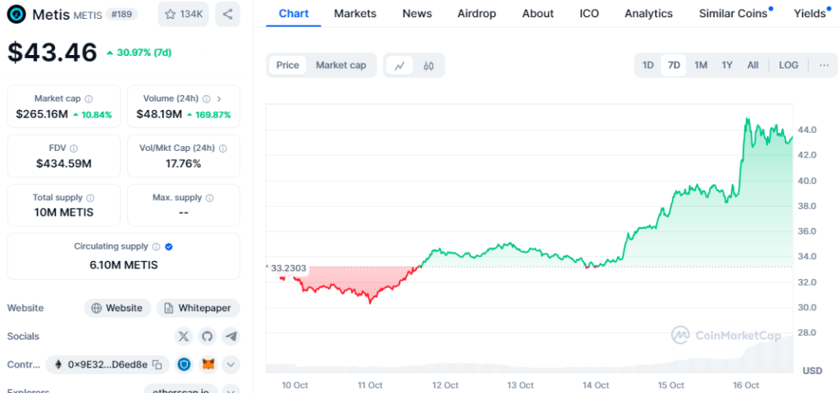Switch to line chart view
This screenshot has height=393, width=840.
(399, 66)
